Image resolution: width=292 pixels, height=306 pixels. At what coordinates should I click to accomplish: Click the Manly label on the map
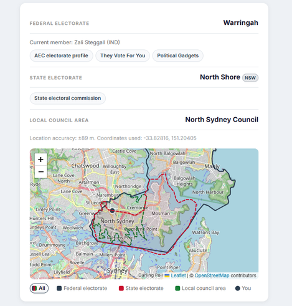pos(212,166)
